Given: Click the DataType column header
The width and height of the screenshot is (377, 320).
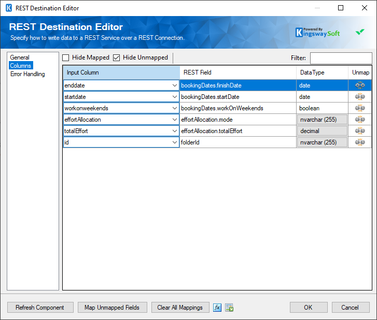Looking at the screenshot, I should pyautogui.click(x=322, y=72).
